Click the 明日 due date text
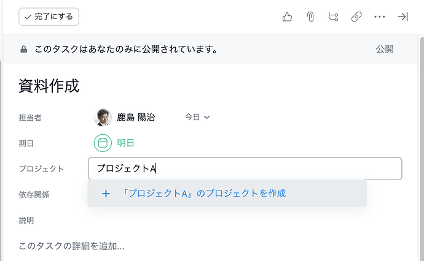424x261 pixels. coord(125,143)
